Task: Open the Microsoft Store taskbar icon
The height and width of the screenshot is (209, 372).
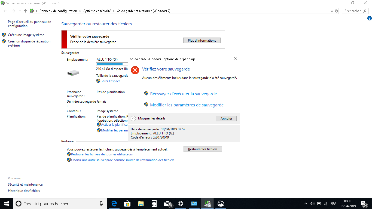Action: point(127,204)
